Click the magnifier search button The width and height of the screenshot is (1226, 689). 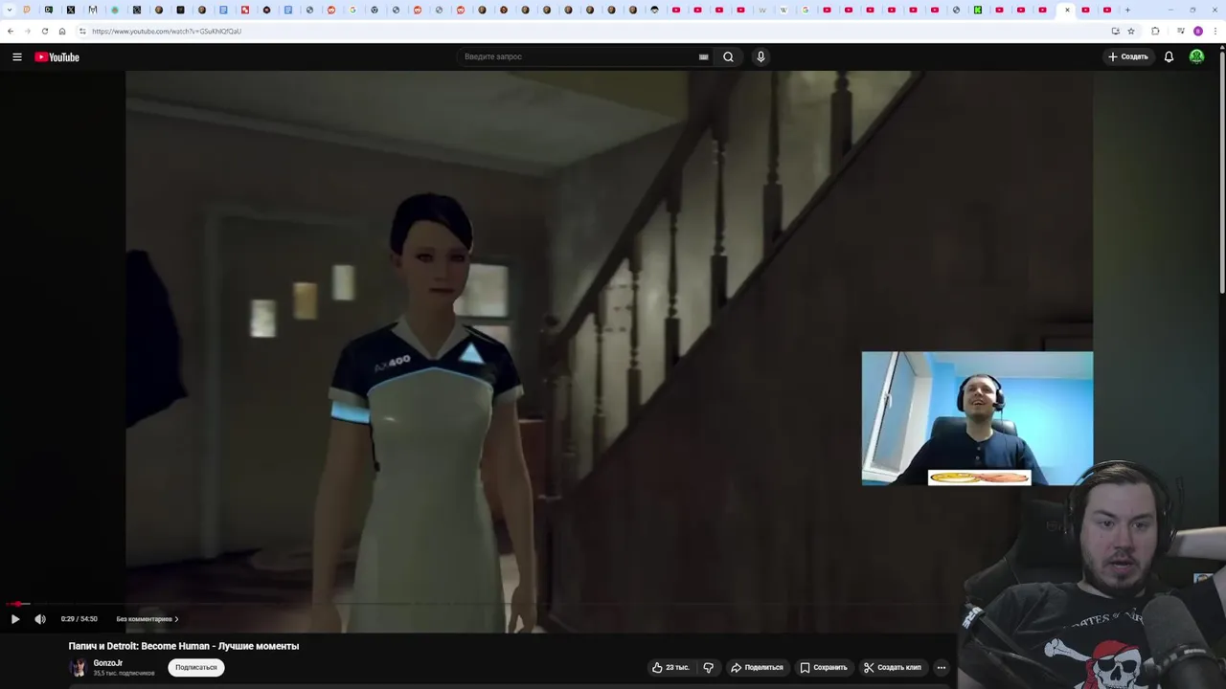728,57
